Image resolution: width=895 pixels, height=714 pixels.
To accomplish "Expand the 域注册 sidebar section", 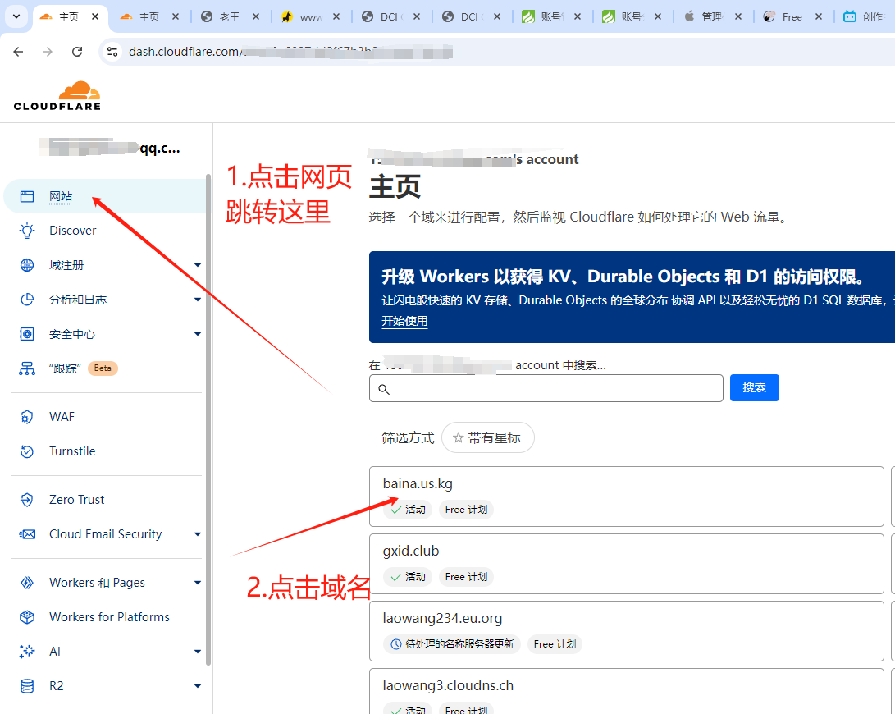I will (x=198, y=265).
